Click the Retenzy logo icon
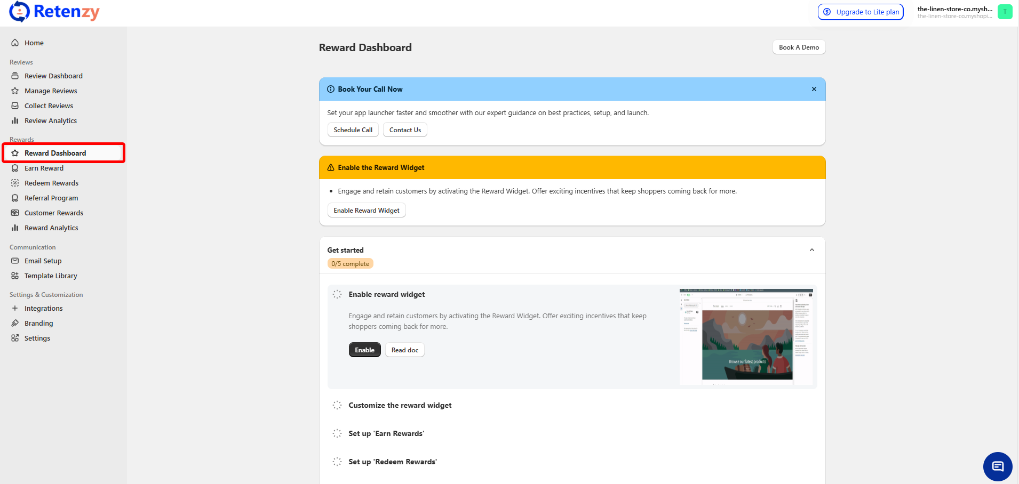The width and height of the screenshot is (1019, 484). (x=20, y=12)
